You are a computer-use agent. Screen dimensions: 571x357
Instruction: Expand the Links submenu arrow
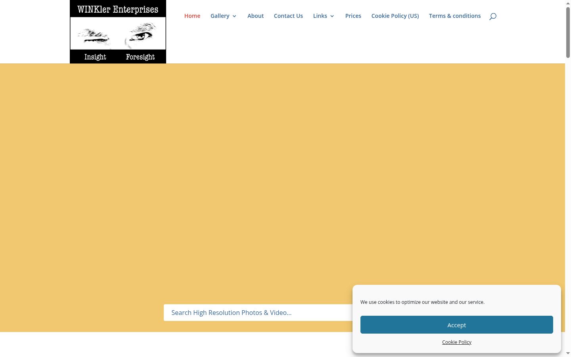[332, 16]
